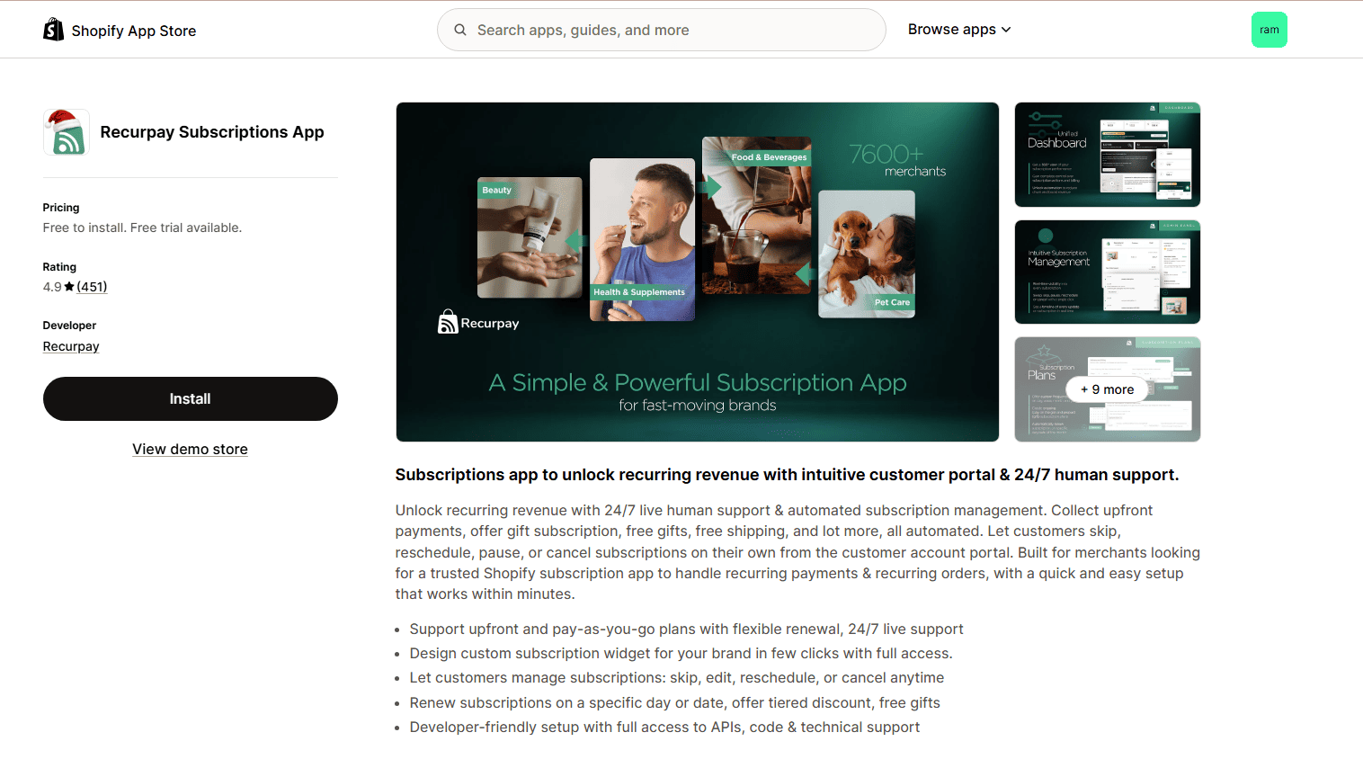Open the Recurpay developer link

(x=71, y=346)
